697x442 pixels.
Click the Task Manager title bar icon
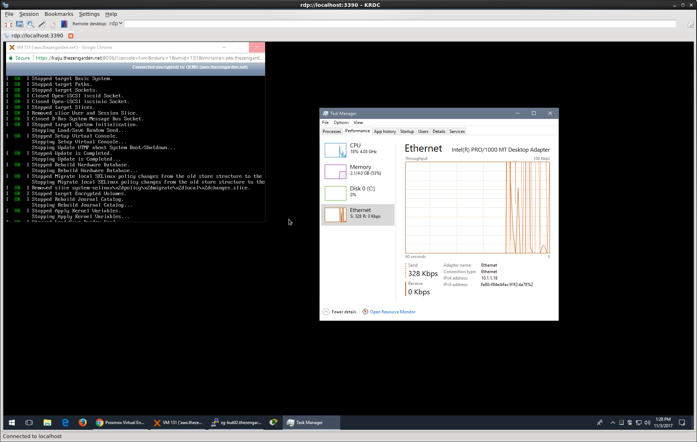click(325, 114)
